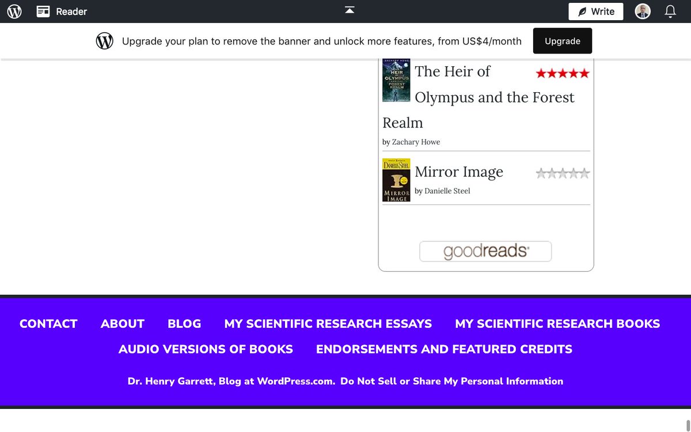Open The Heir of Olympus book cover thumbnail
Viewport: 691px width, 432px height.
pos(396,80)
